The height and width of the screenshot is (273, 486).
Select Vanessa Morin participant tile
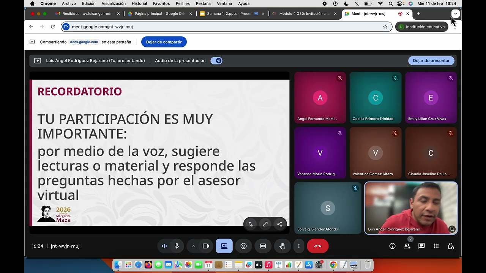pyautogui.click(x=320, y=153)
